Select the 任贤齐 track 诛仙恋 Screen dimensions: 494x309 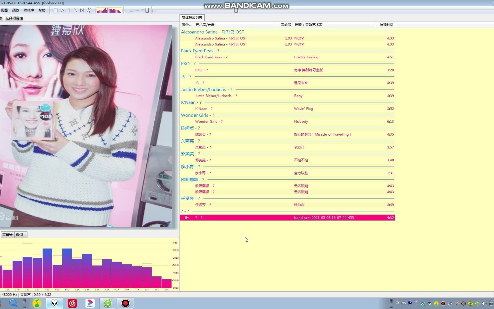[x=287, y=205]
